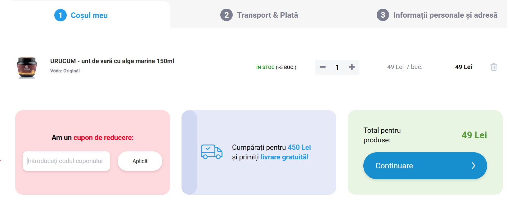Decrease quantity with the minus button
507x199 pixels.
tap(323, 67)
